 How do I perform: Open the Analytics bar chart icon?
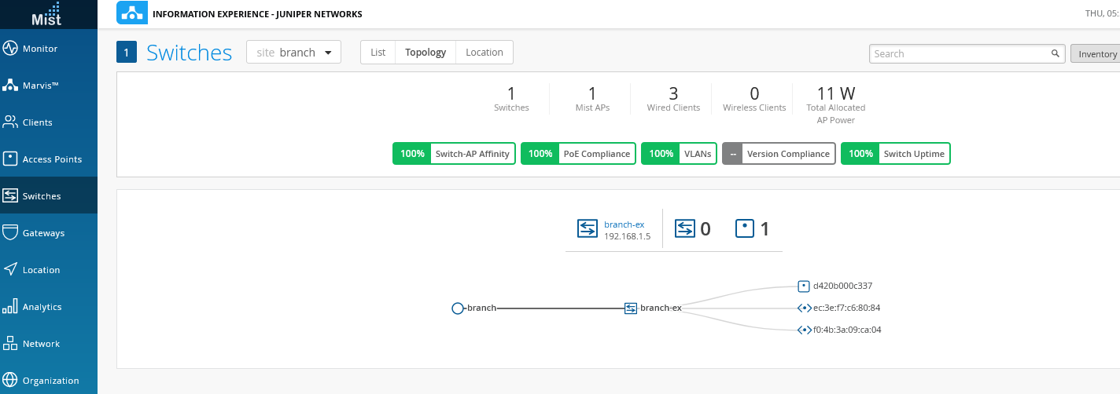10,307
